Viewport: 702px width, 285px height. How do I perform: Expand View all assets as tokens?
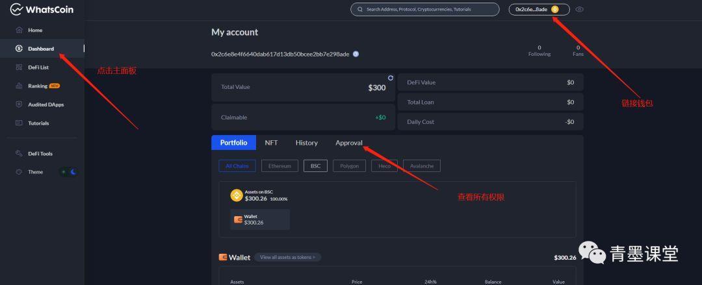pyautogui.click(x=287, y=257)
